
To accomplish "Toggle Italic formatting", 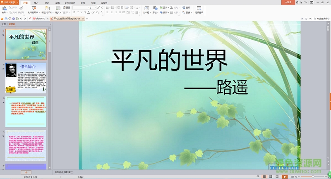I will point(78,12).
